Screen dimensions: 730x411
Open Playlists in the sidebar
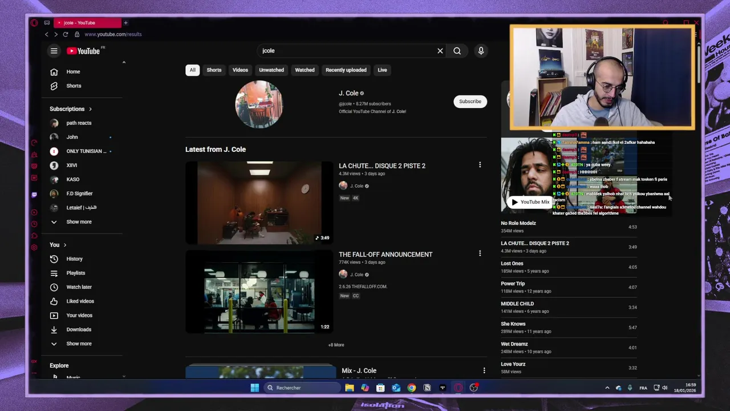(75, 273)
